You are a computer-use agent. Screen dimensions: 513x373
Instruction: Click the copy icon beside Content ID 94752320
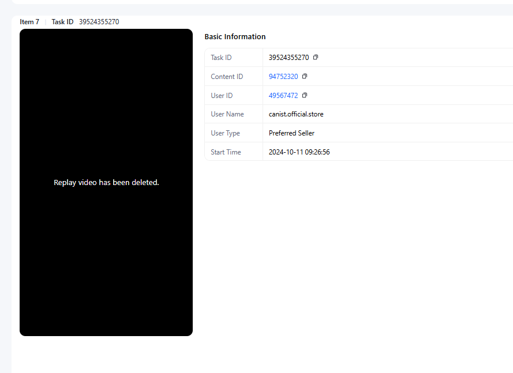point(305,76)
